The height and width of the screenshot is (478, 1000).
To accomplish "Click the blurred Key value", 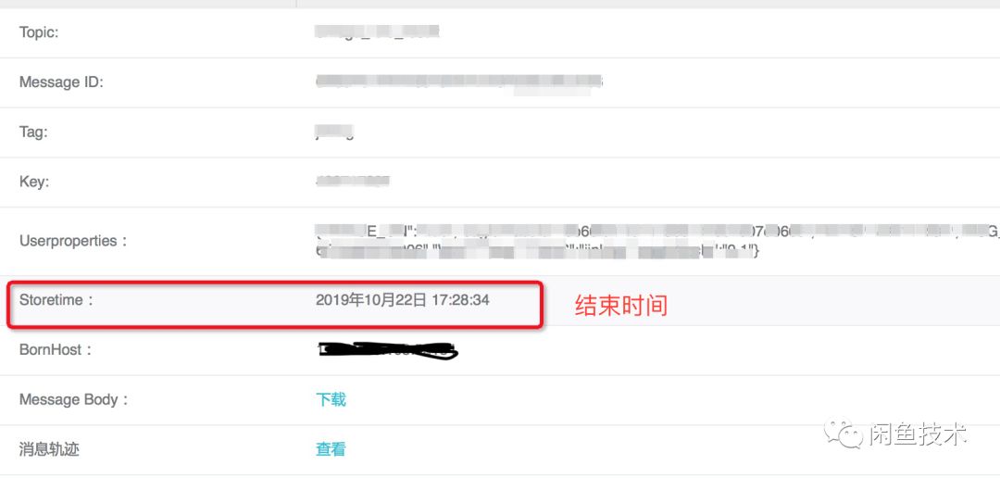I will point(353,182).
